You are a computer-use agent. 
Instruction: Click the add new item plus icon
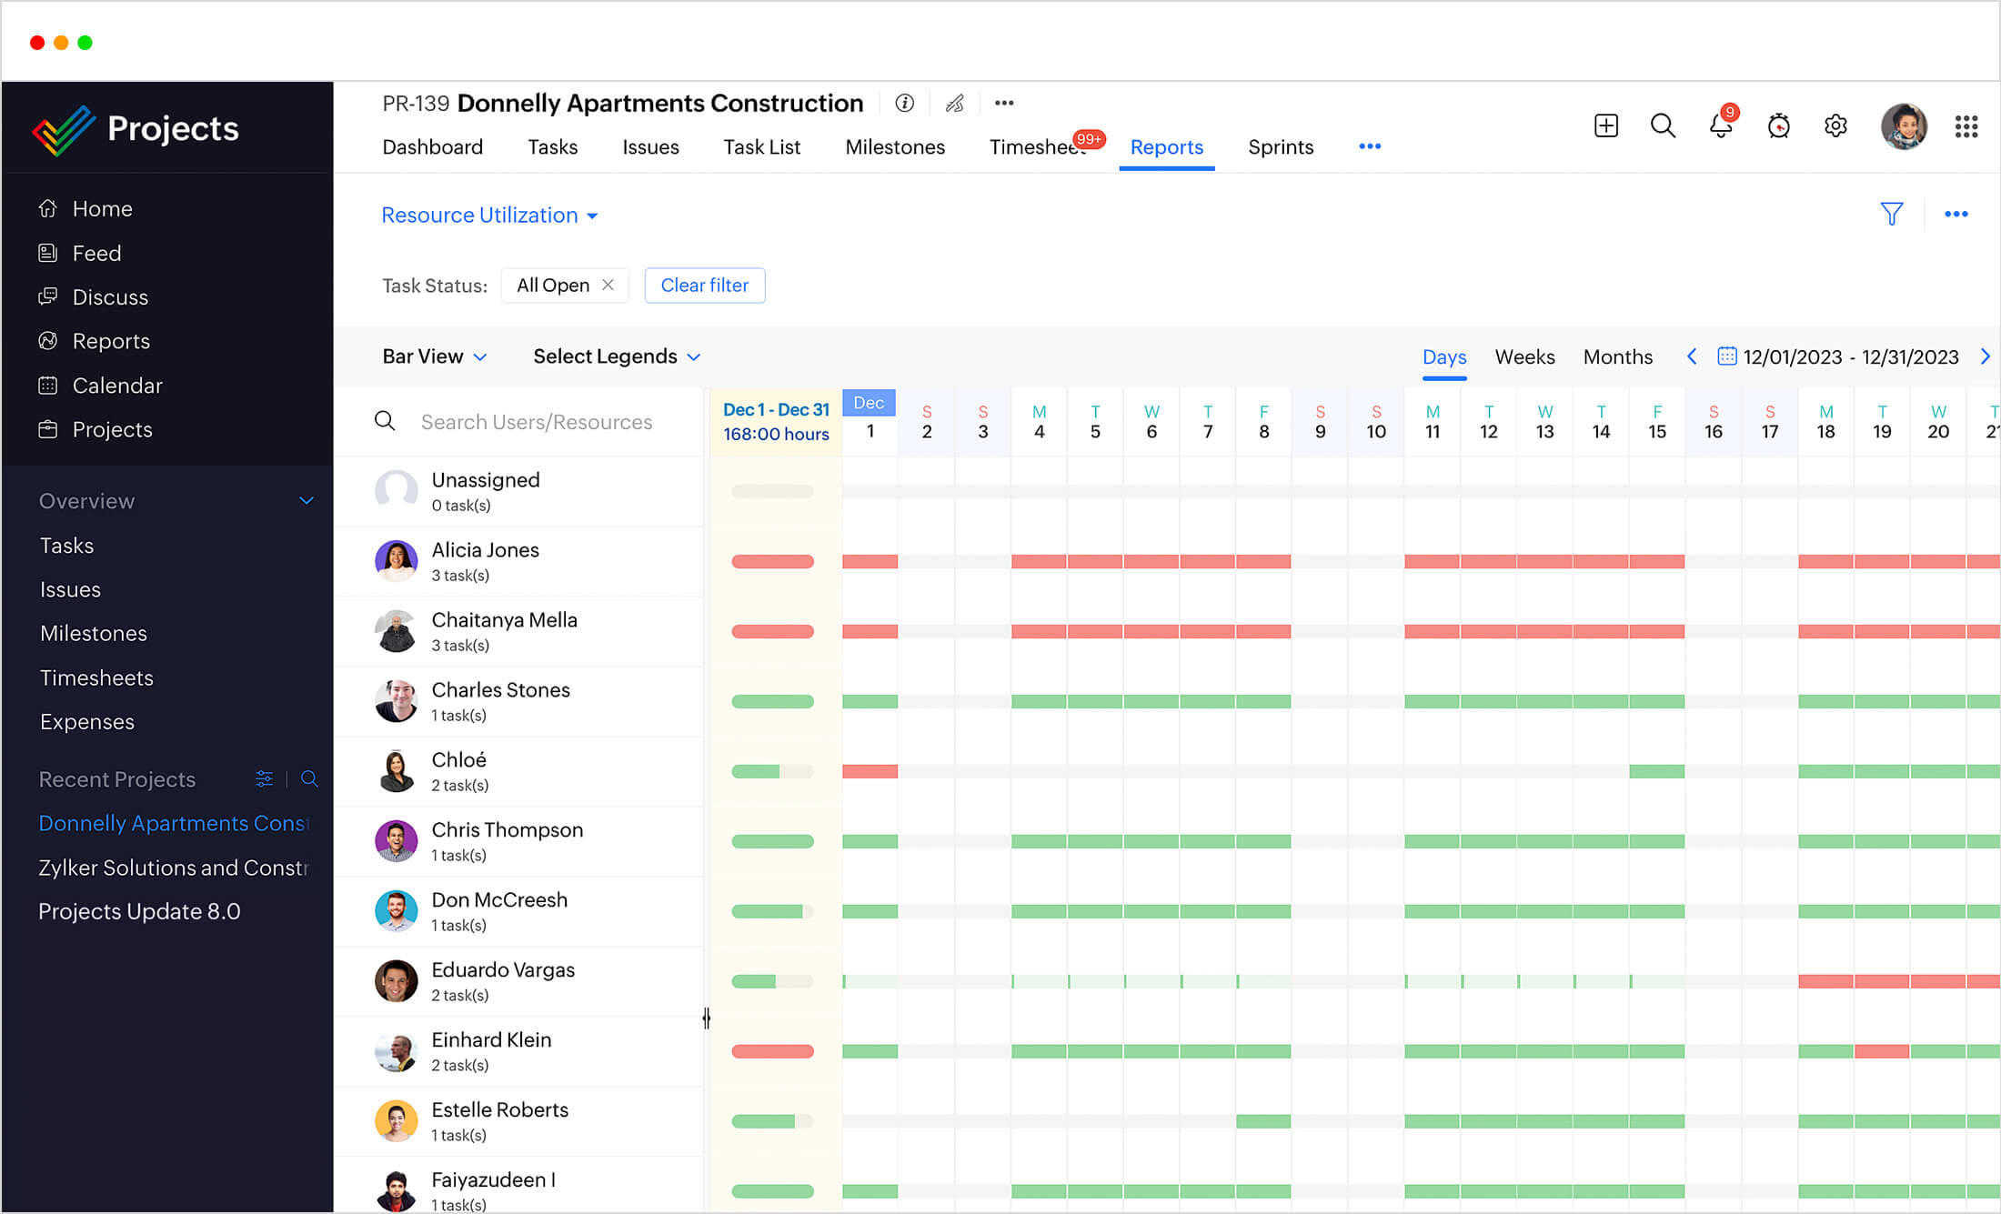point(1606,127)
